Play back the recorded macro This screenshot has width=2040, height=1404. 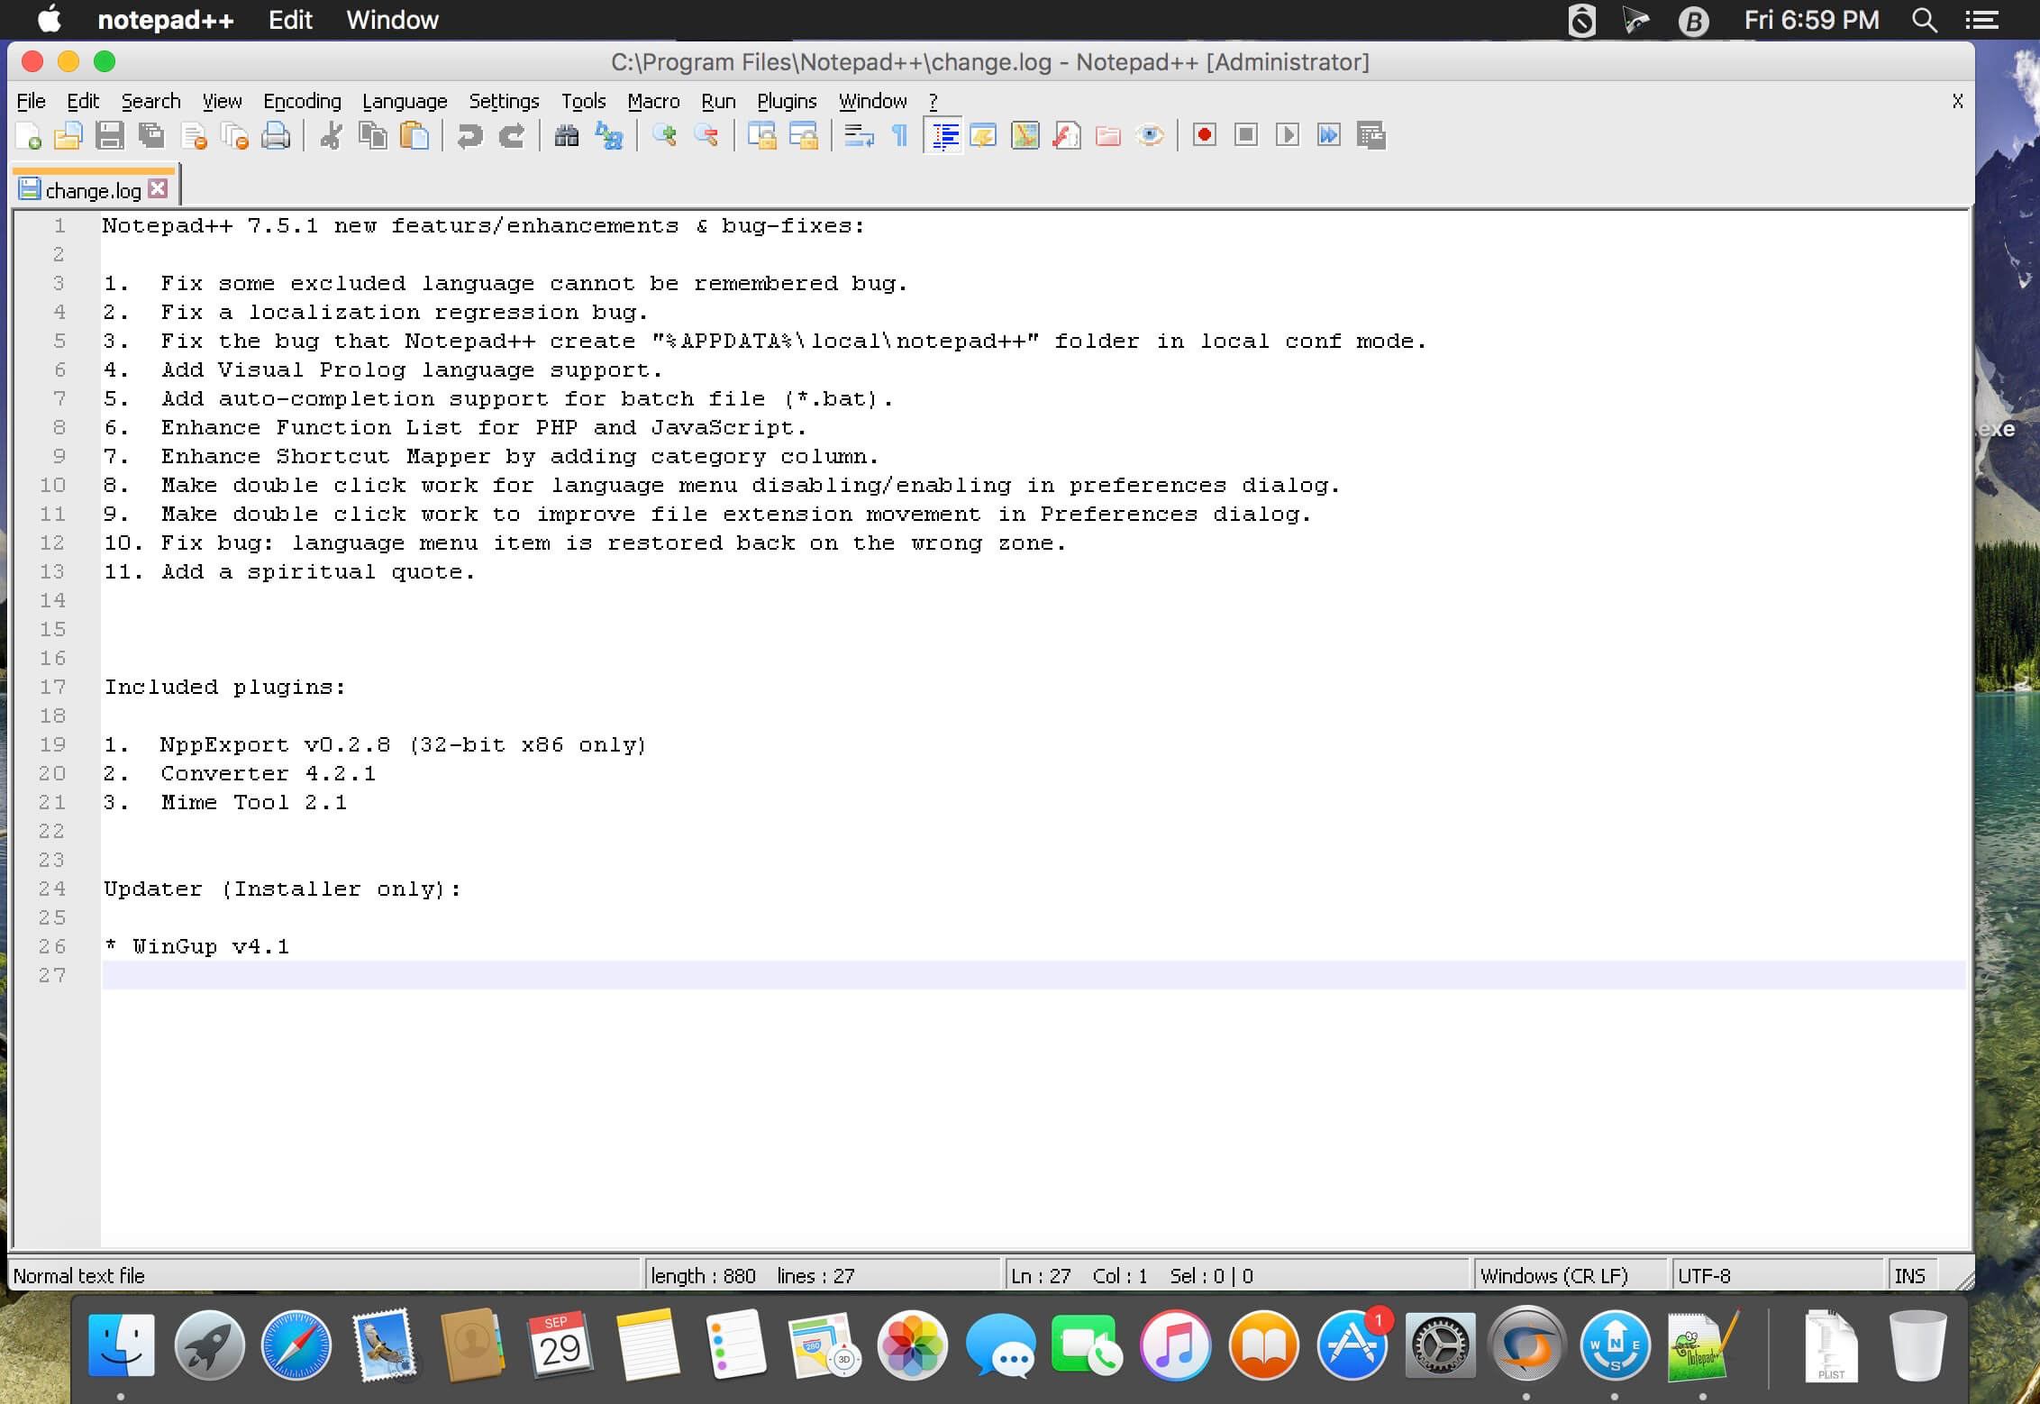point(1288,135)
